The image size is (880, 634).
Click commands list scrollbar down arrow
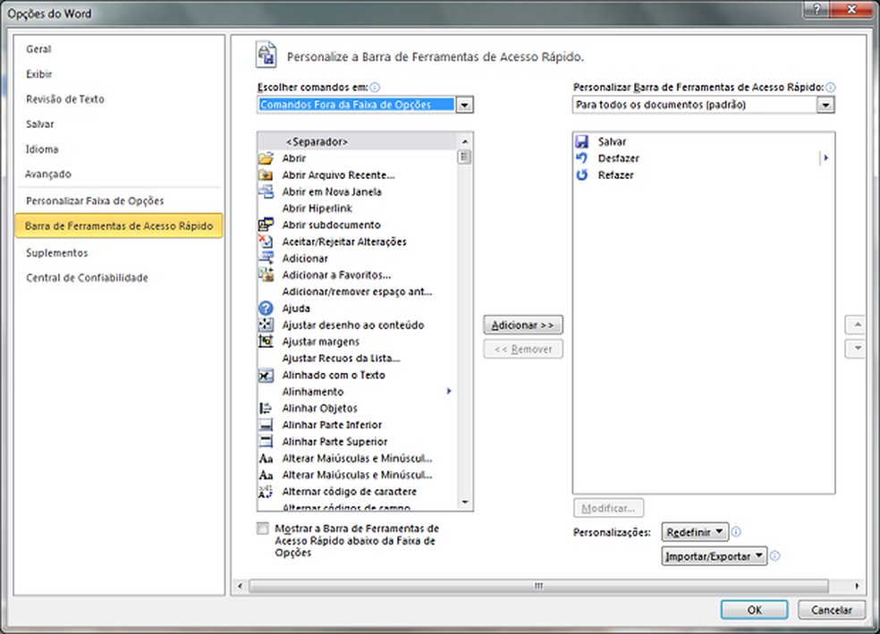point(465,503)
